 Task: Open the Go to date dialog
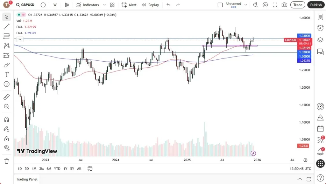pyautogui.click(x=90, y=169)
